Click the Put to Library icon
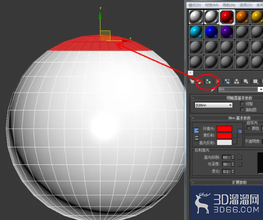 [246, 82]
